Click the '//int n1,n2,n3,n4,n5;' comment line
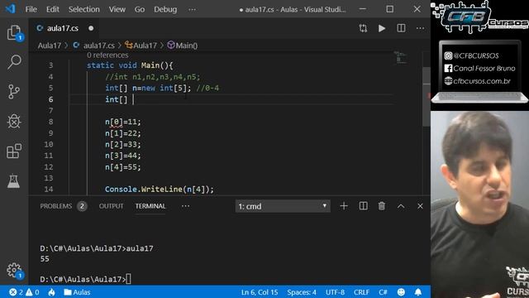Screen dimensions: 529x298 coord(152,77)
